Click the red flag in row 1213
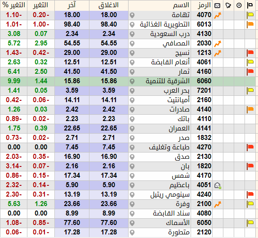Image resolution: width=258 pixels, height=238 pixels. coord(250,53)
